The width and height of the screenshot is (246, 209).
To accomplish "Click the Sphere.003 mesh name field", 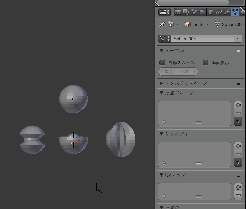I will click(203, 39).
